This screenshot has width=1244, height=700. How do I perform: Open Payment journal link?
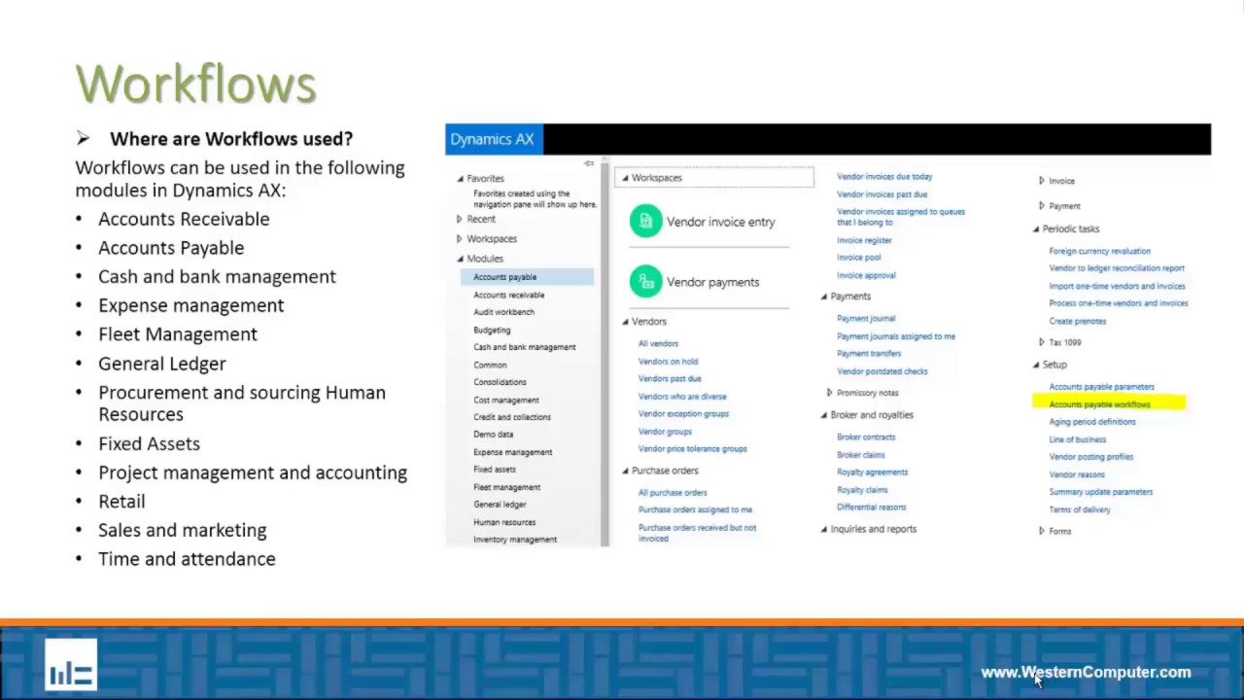(866, 319)
